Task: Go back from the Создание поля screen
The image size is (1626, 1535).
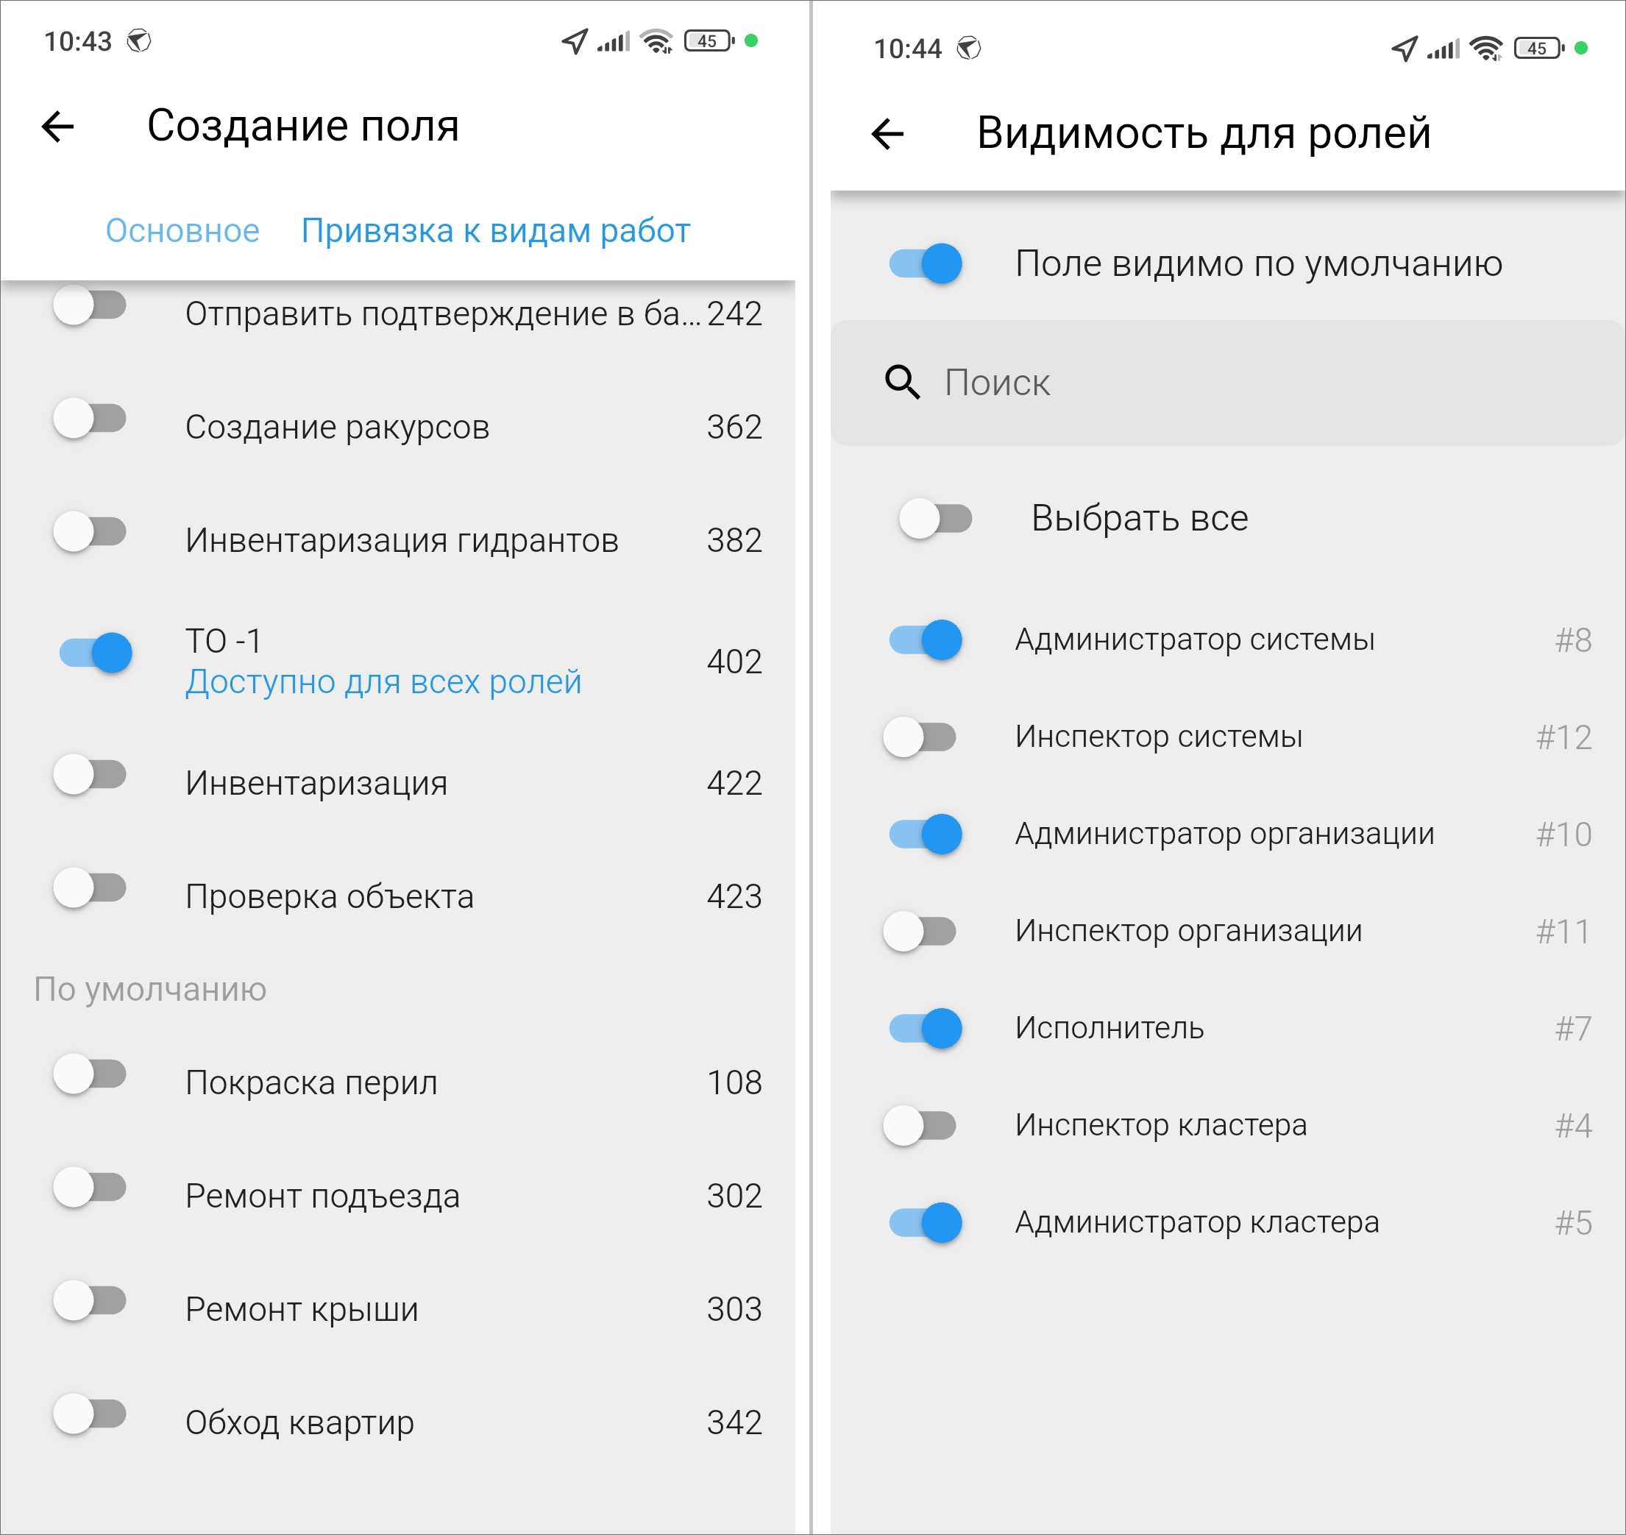Action: pyautogui.click(x=58, y=127)
